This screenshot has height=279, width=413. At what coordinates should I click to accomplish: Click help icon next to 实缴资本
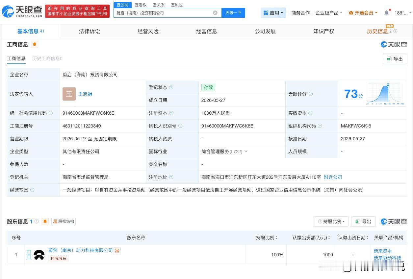point(311,113)
